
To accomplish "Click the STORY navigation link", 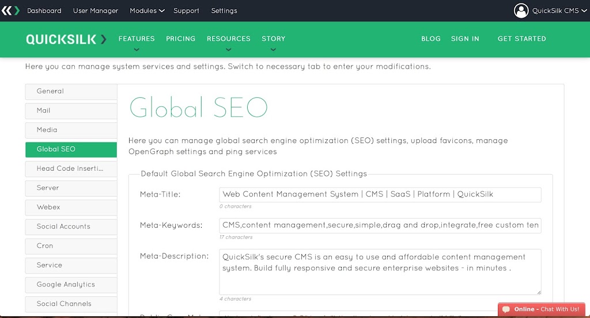I will pyautogui.click(x=274, y=39).
